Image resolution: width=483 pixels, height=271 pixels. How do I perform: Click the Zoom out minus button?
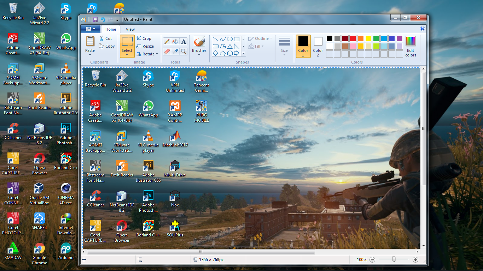[x=372, y=260]
